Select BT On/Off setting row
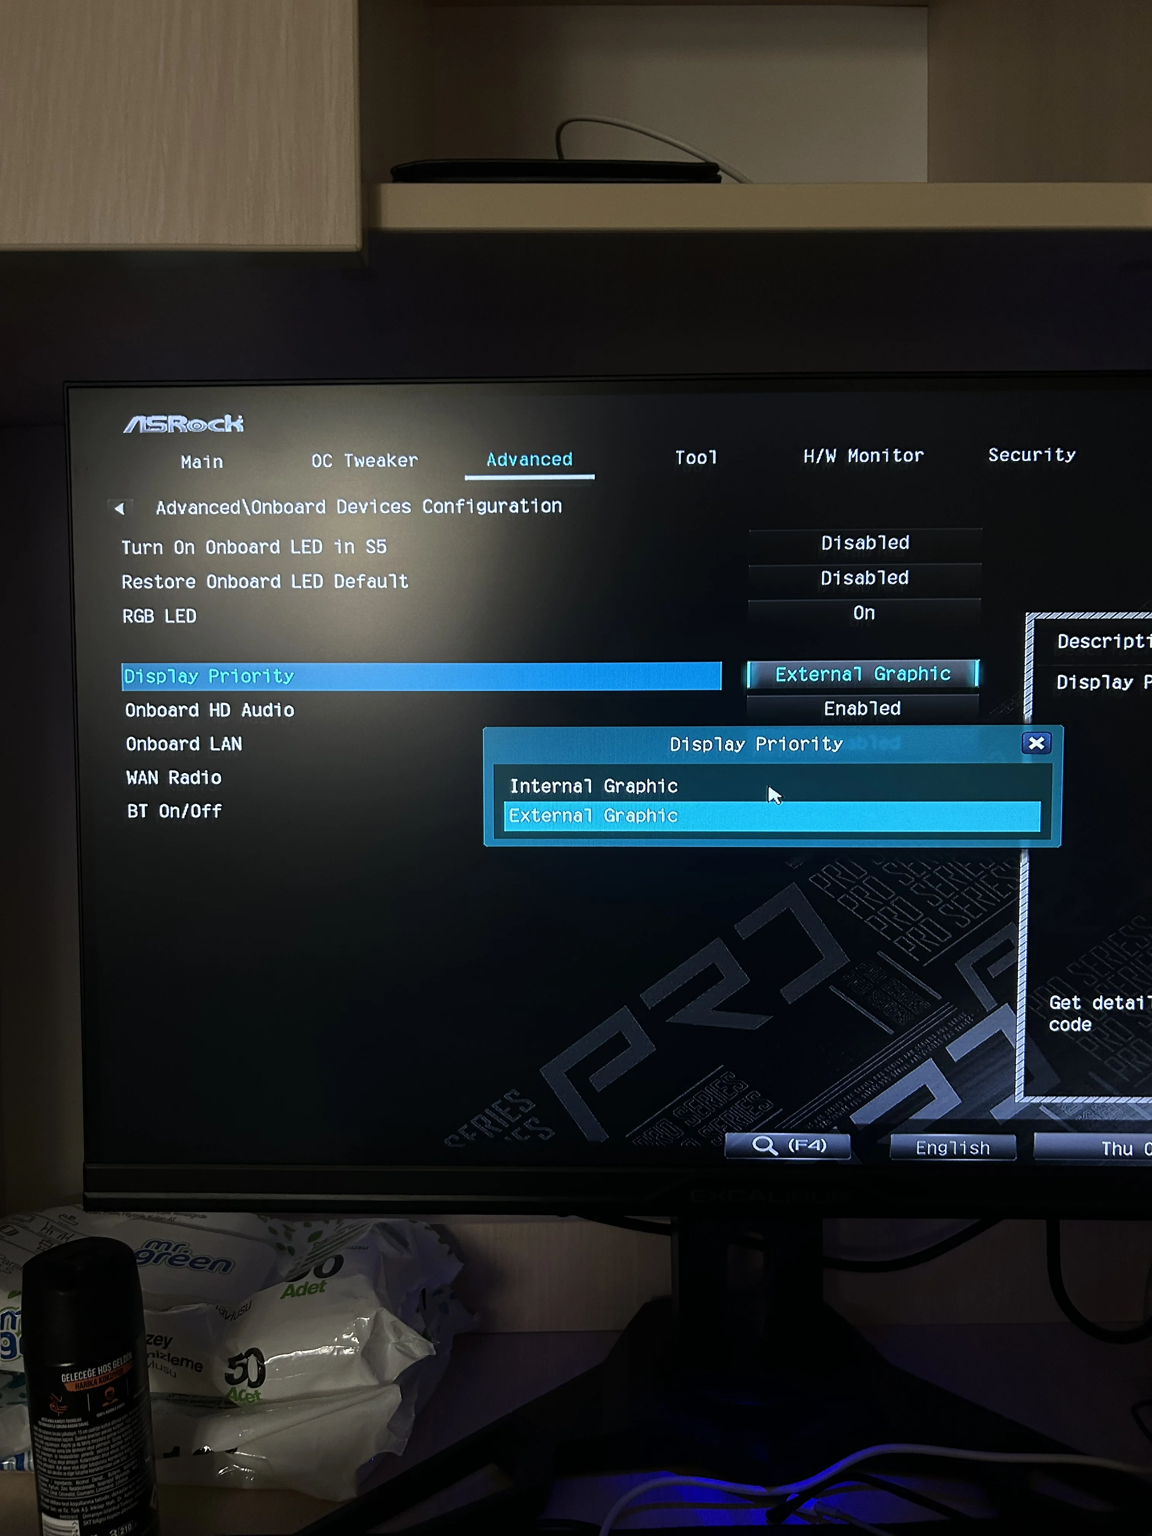 pyautogui.click(x=174, y=811)
